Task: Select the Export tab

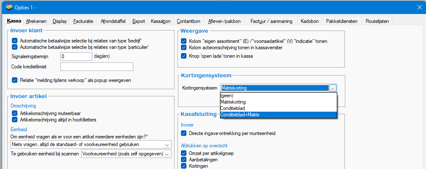Action: (138, 21)
